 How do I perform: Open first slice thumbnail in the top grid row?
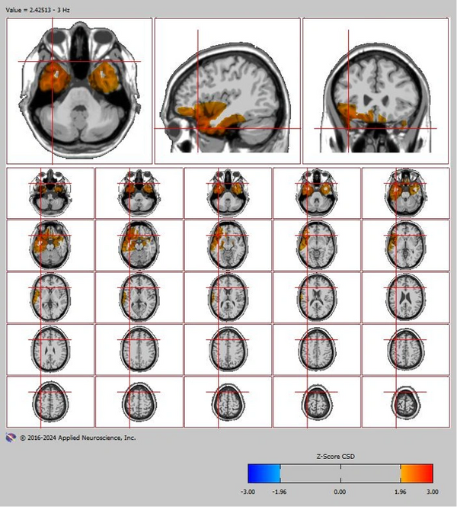point(50,192)
